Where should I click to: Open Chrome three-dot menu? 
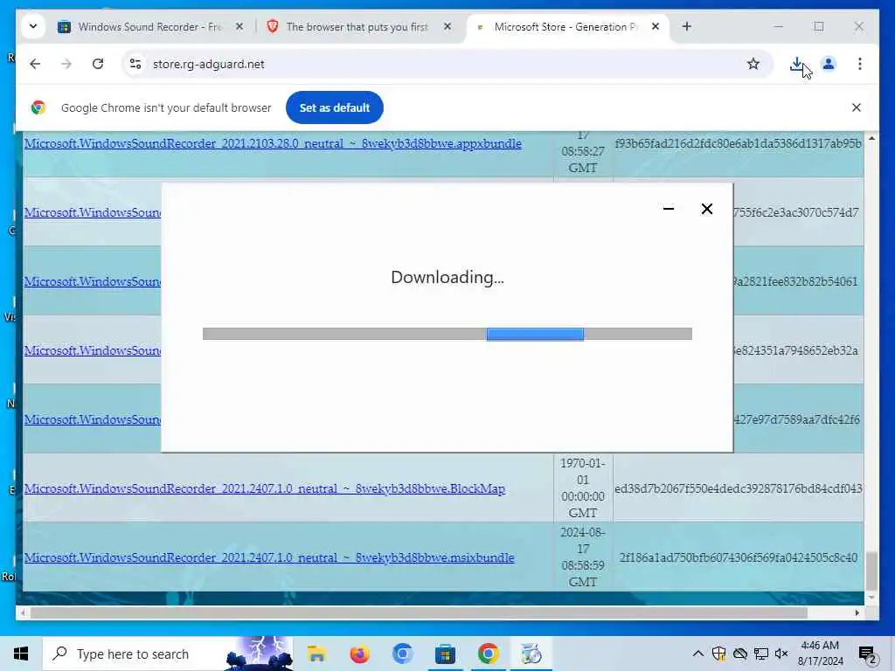860,64
